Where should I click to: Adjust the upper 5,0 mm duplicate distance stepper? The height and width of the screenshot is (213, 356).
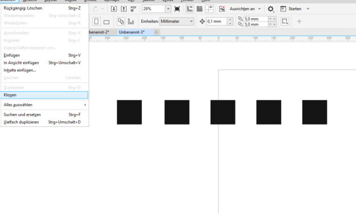pos(272,19)
